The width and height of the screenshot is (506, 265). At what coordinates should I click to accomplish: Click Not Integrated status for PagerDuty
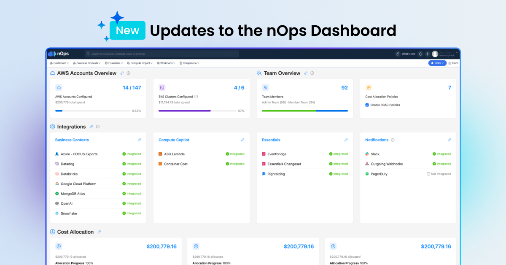click(x=439, y=174)
